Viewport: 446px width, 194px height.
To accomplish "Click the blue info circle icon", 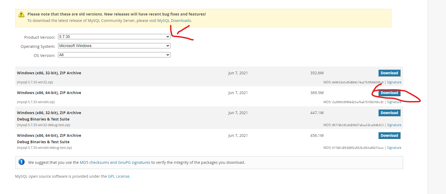I will tap(22, 162).
